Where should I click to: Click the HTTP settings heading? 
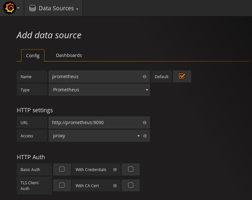pos(35,110)
